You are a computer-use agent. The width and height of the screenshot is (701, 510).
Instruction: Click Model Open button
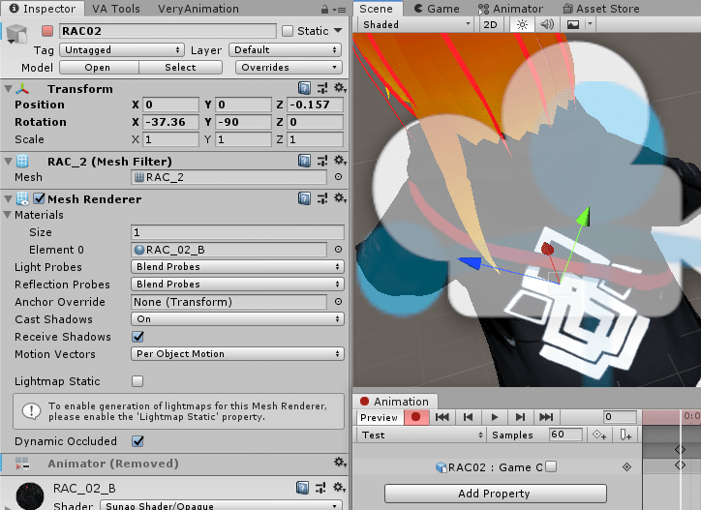pos(99,68)
